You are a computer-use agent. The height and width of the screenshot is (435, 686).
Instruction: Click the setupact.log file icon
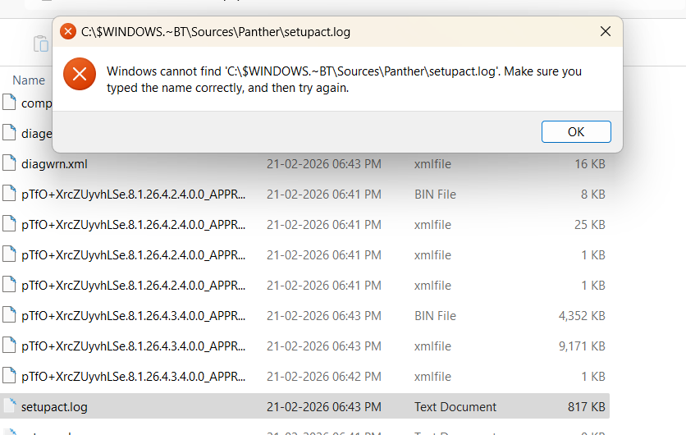(x=9, y=405)
